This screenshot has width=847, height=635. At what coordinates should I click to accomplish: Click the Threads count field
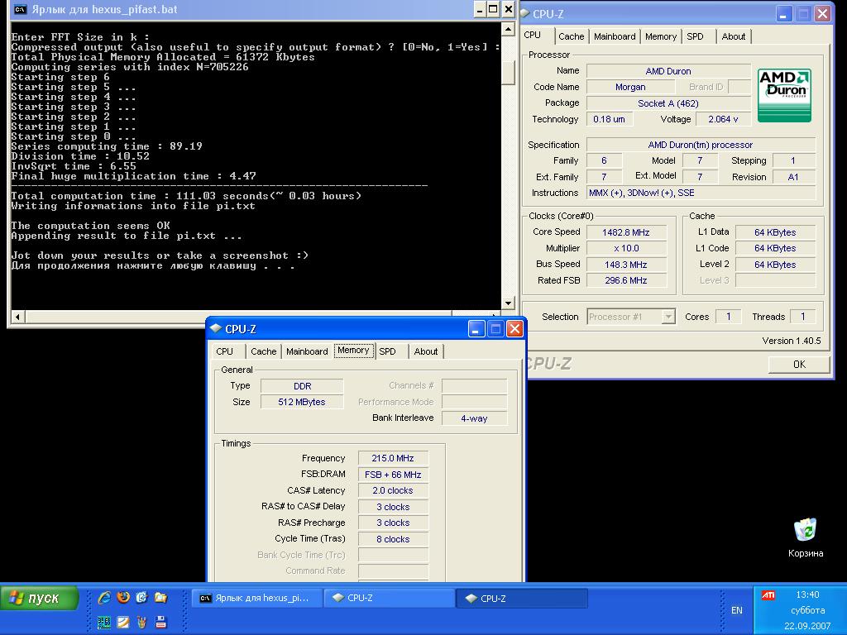802,317
